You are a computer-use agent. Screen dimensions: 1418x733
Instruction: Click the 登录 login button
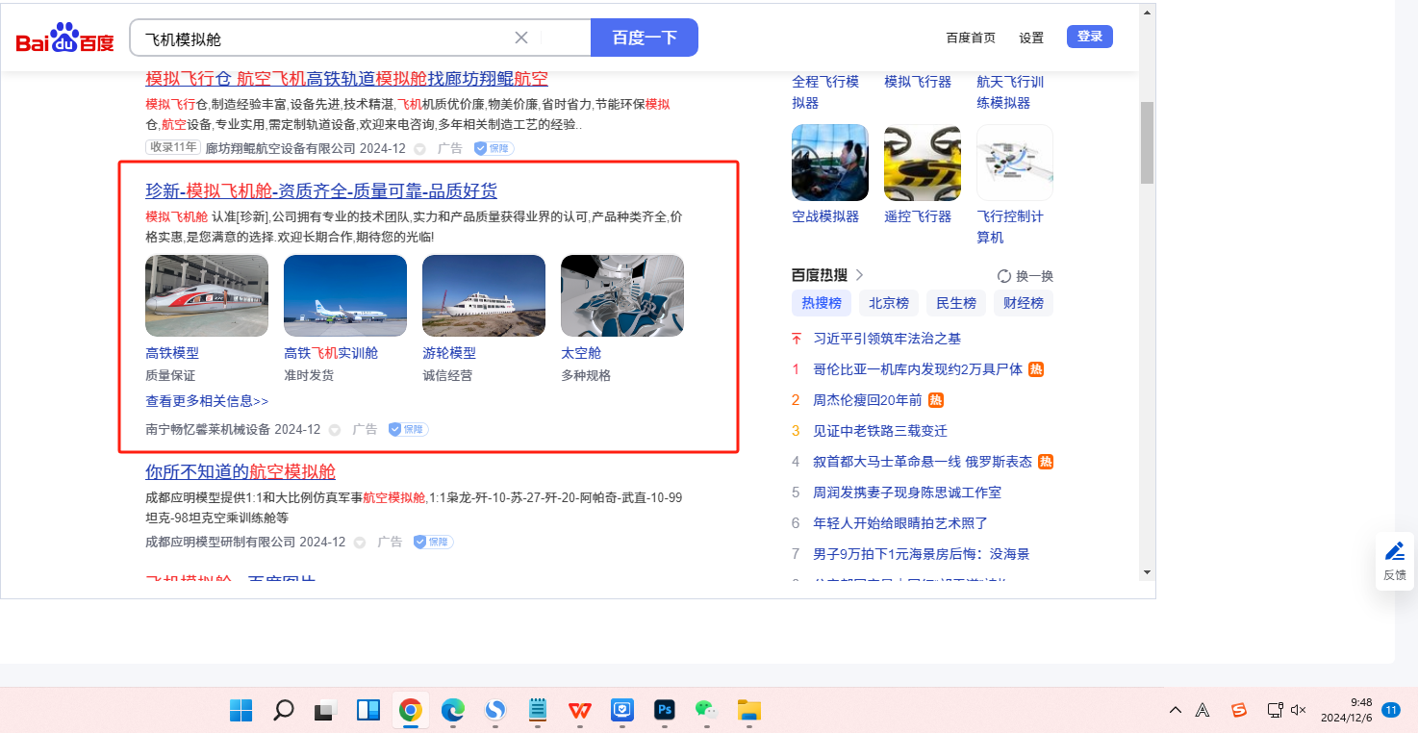pyautogui.click(x=1090, y=37)
